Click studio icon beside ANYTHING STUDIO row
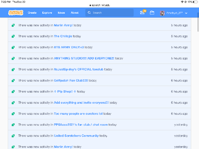 (13, 58)
